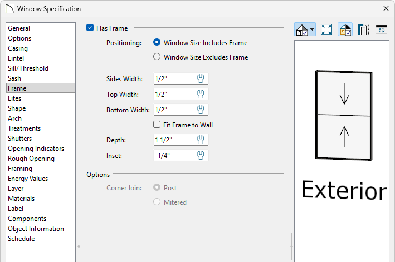The image size is (395, 262).
Task: Click the wrench icon beside Depth
Action: [201, 140]
